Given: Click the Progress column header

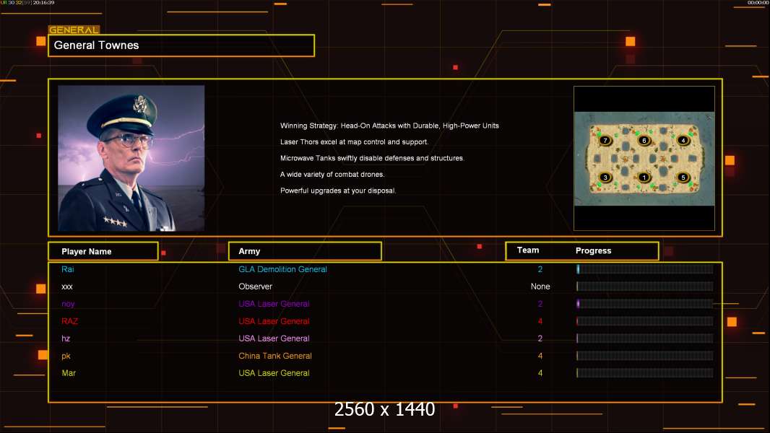Looking at the screenshot, I should point(593,250).
